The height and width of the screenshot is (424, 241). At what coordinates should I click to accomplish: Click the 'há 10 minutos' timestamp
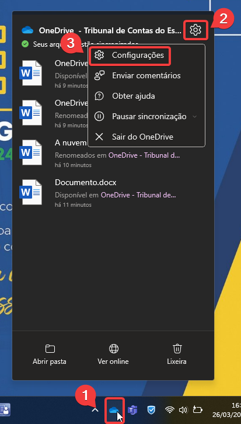(x=73, y=165)
